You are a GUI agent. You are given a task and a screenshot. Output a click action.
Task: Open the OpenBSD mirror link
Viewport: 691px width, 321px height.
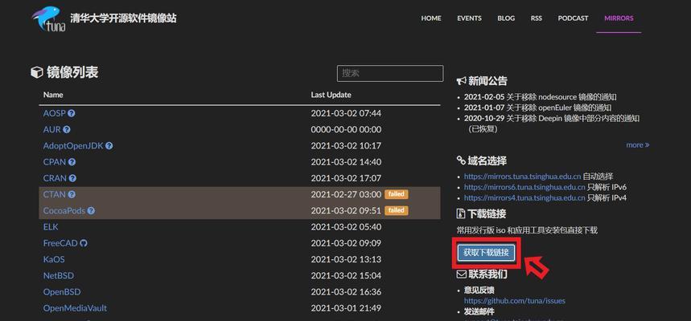(62, 292)
